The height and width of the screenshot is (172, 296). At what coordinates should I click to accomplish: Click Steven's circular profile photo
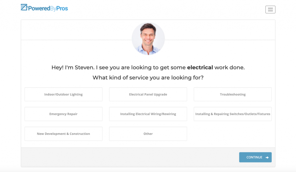pyautogui.click(x=148, y=39)
